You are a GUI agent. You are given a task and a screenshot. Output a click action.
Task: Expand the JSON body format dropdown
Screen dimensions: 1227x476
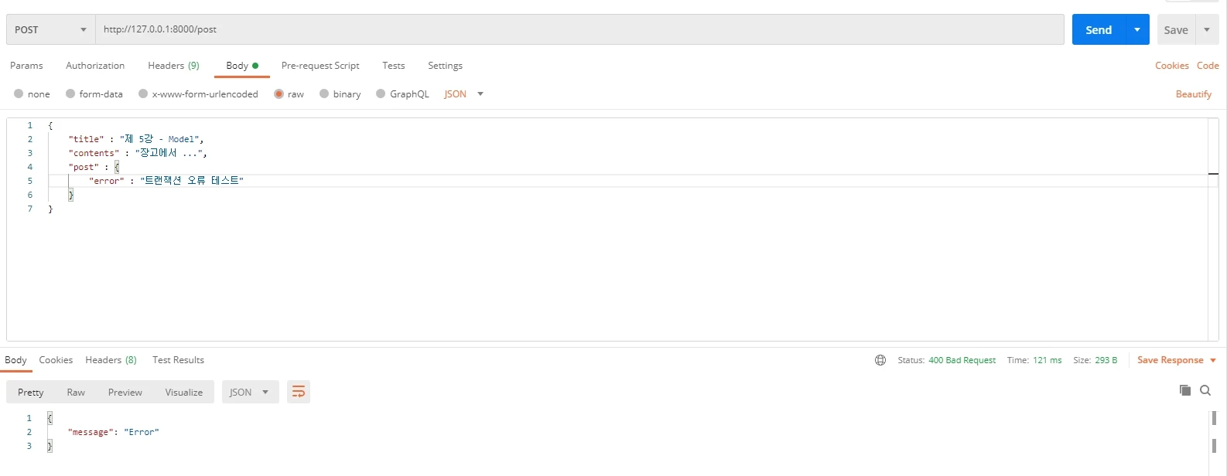[463, 94]
